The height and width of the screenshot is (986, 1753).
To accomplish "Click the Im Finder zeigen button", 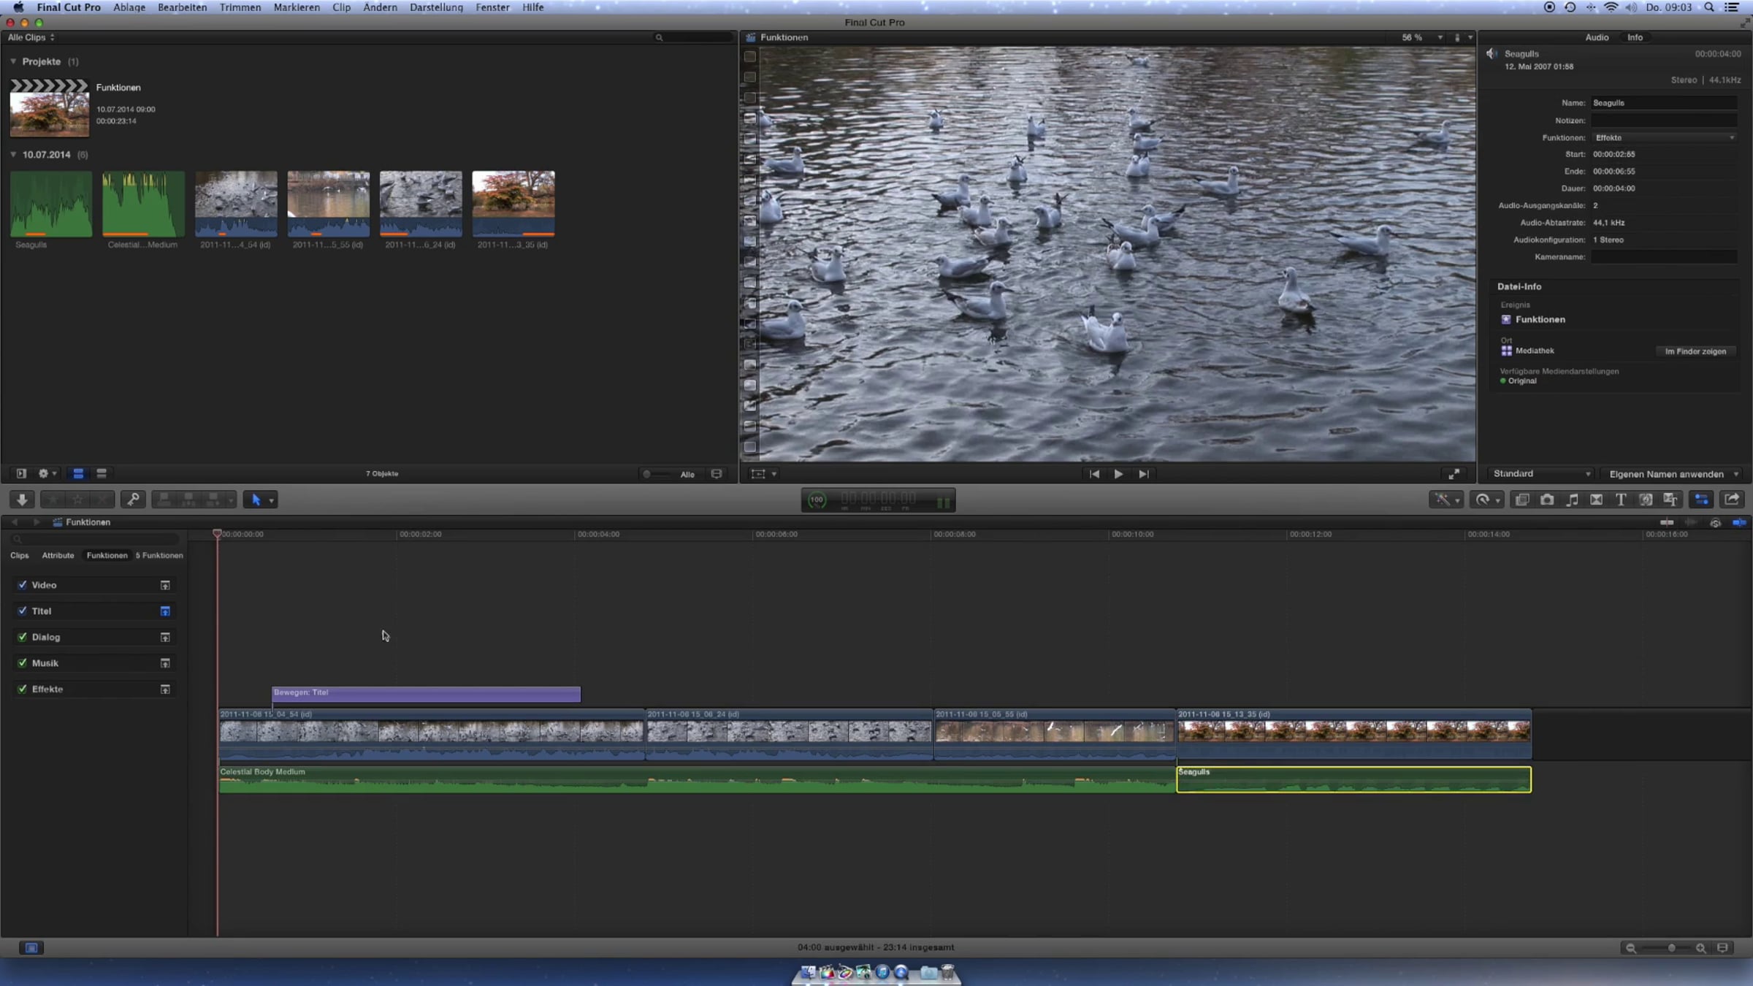I will (x=1695, y=351).
